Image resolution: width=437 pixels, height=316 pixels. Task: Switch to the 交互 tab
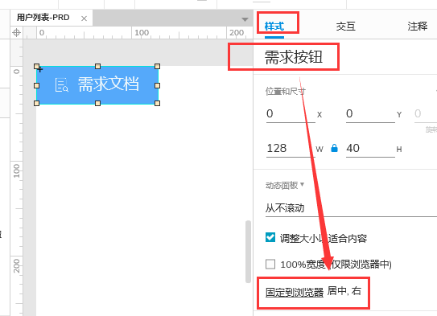click(x=345, y=27)
